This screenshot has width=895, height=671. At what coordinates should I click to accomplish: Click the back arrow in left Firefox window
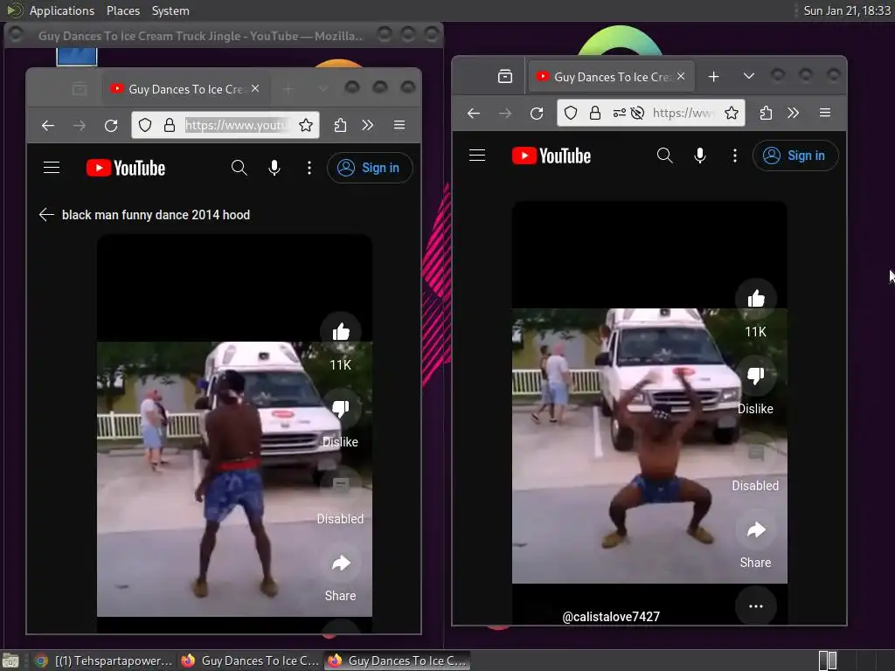point(48,125)
